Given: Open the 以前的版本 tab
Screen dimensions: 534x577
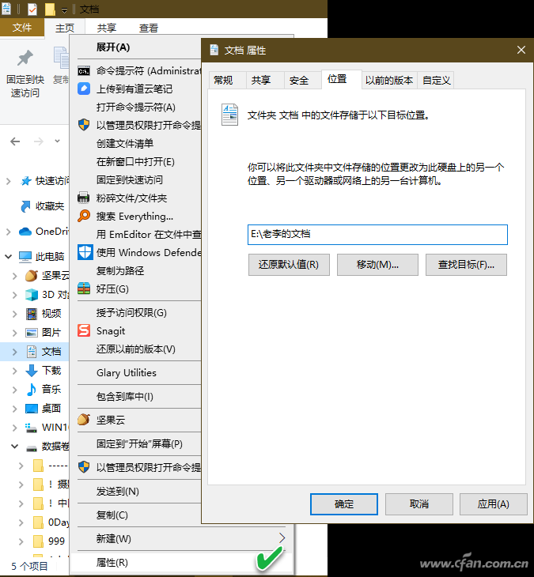Looking at the screenshot, I should 388,80.
